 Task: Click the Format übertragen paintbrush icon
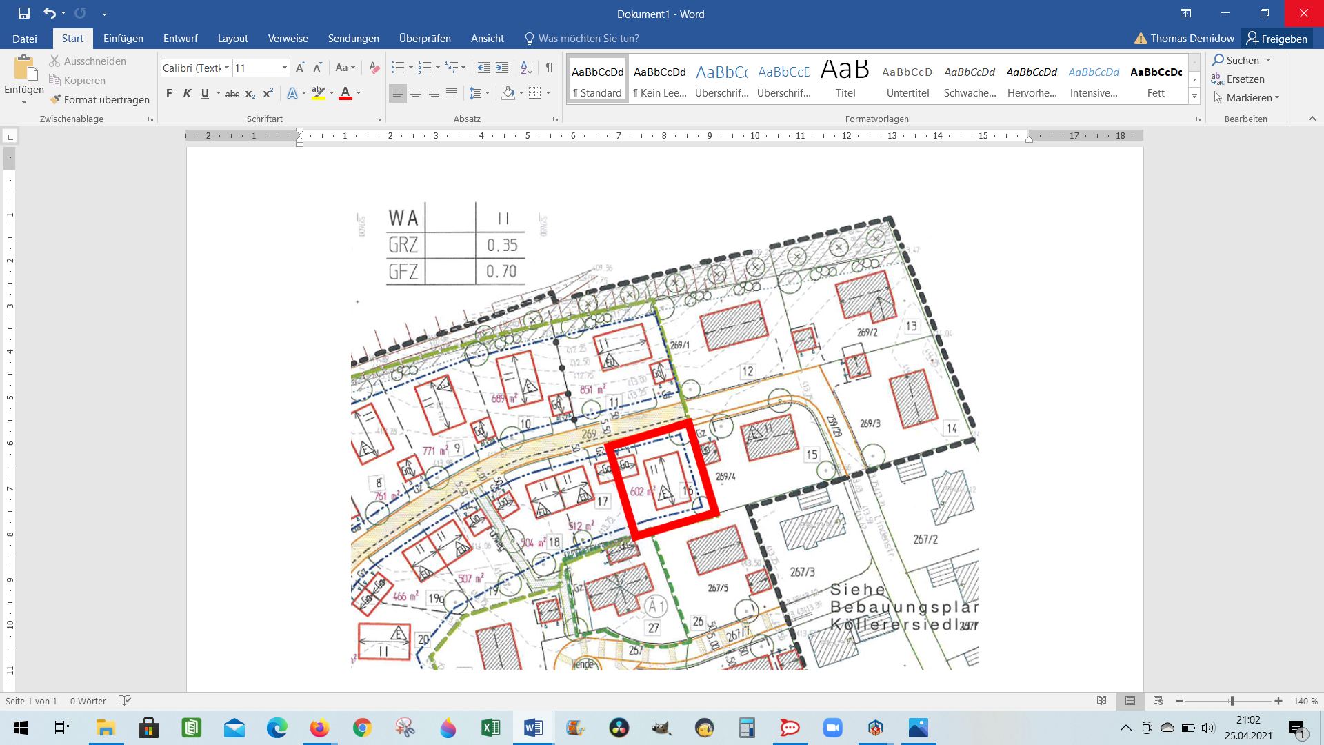(56, 100)
